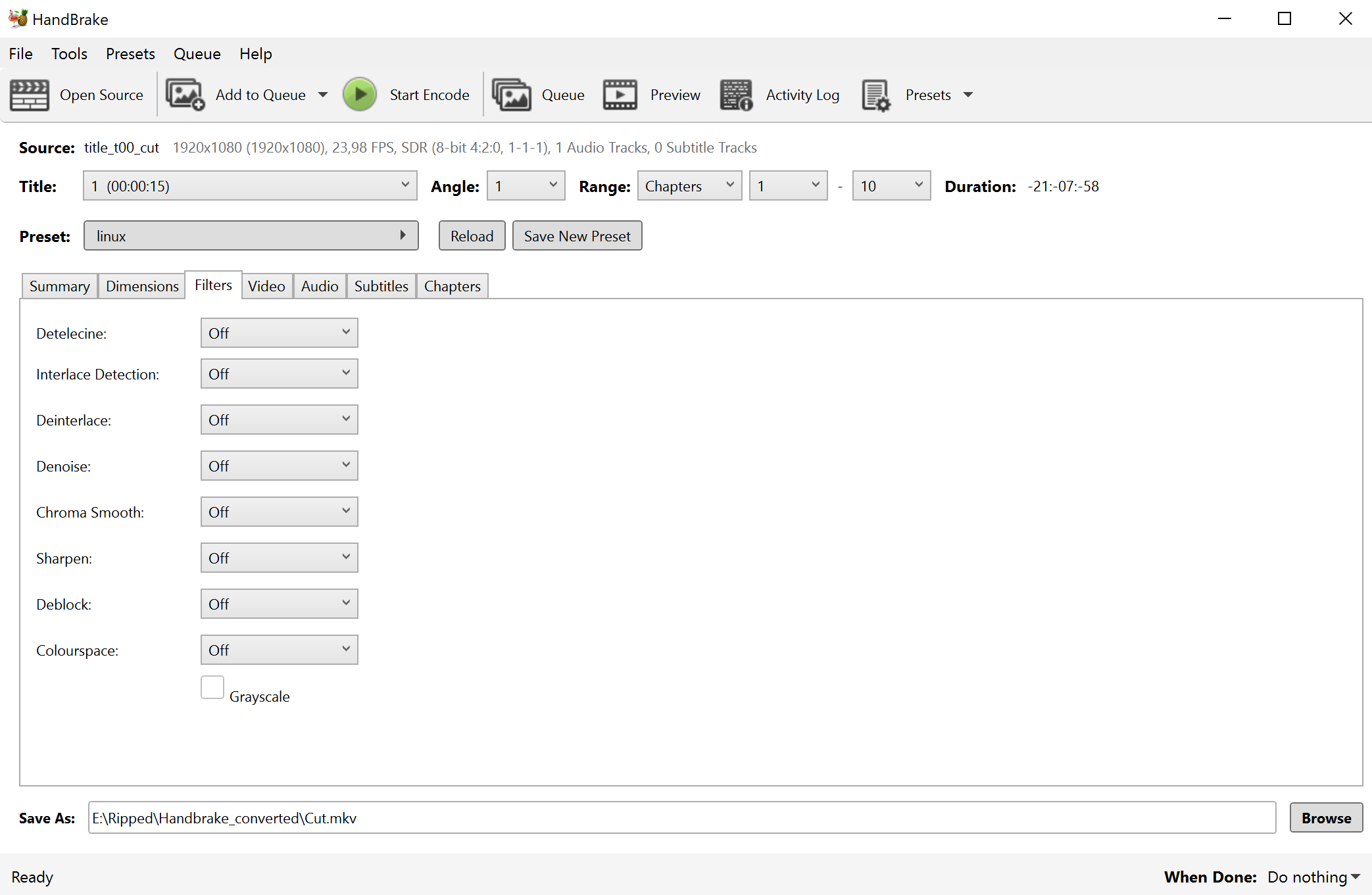Image resolution: width=1372 pixels, height=895 pixels.
Task: Expand the Denoise filter dropdown
Action: [279, 466]
